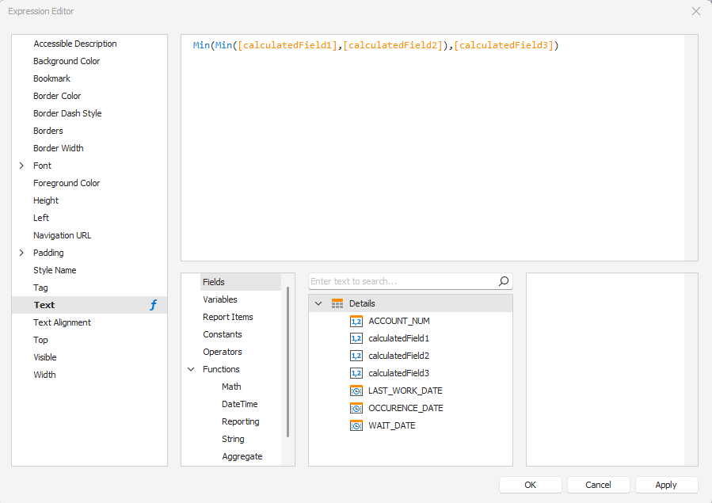The width and height of the screenshot is (712, 503).
Task: Click the ACCOUNT_NUM field name
Action: [x=399, y=321]
